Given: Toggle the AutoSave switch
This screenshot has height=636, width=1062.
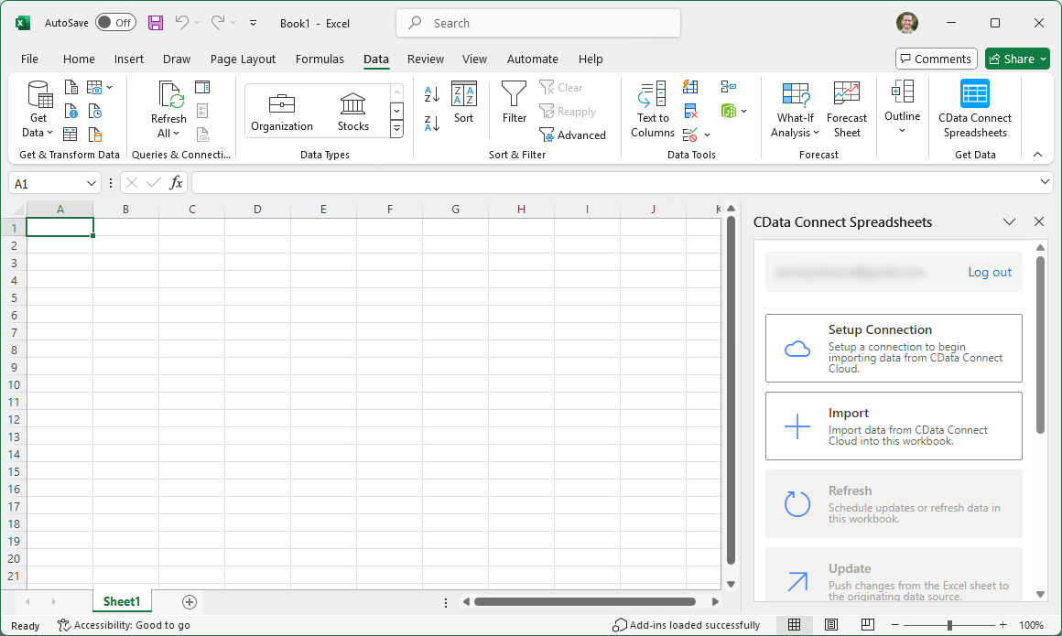Looking at the screenshot, I should point(114,23).
